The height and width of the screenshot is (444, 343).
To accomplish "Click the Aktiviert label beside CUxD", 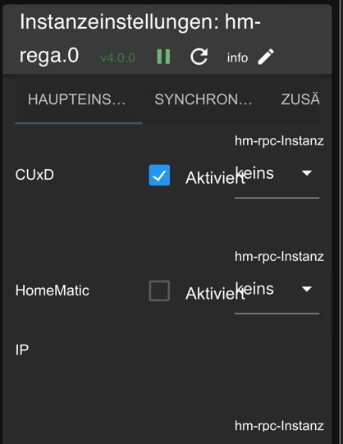I will [x=215, y=178].
